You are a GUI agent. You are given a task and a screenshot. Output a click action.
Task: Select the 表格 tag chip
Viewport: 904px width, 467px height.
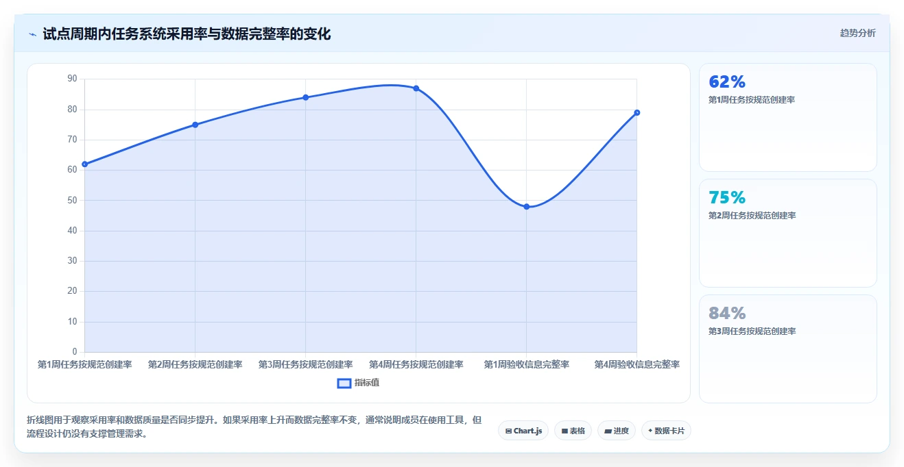click(573, 431)
